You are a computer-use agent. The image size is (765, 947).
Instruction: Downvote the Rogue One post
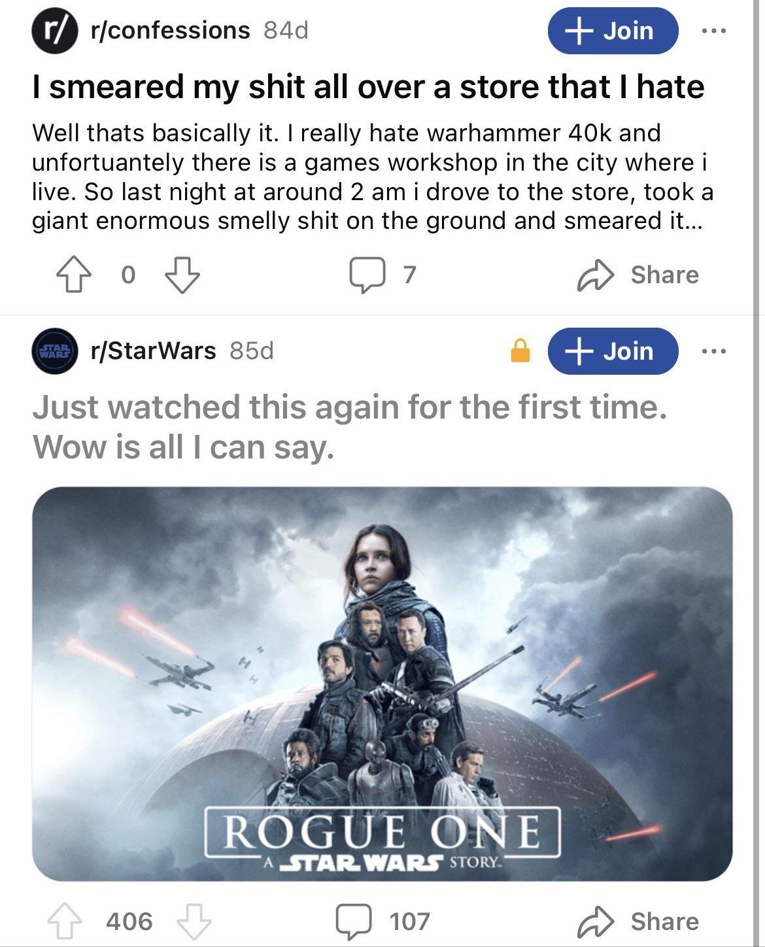(194, 921)
